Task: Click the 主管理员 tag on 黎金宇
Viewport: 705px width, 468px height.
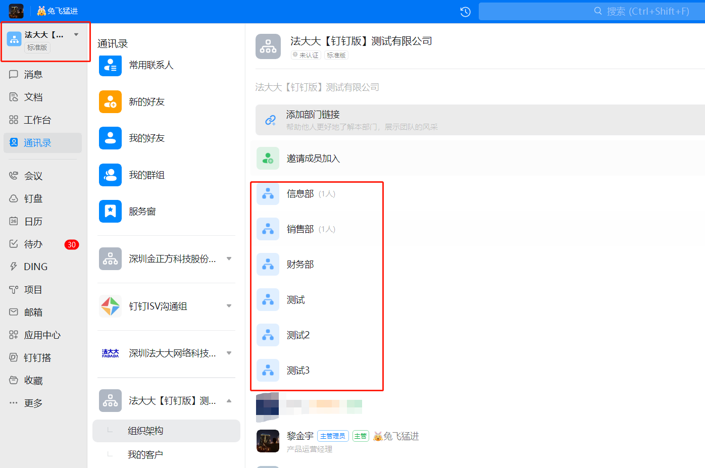Action: [x=333, y=436]
